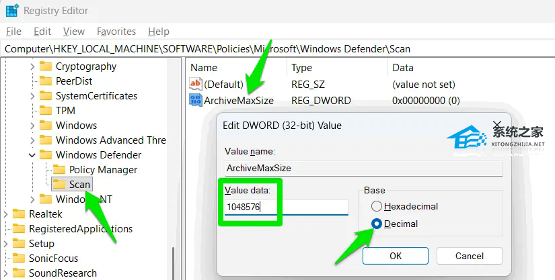
Task: Select the Hexadecimal base option
Action: [x=377, y=207]
